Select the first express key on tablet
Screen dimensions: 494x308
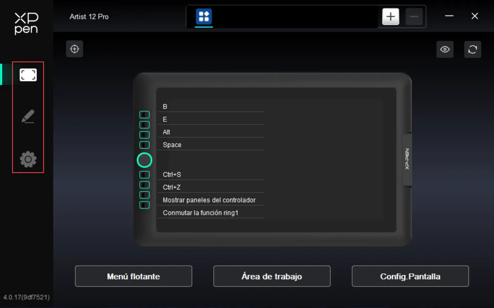(x=144, y=114)
